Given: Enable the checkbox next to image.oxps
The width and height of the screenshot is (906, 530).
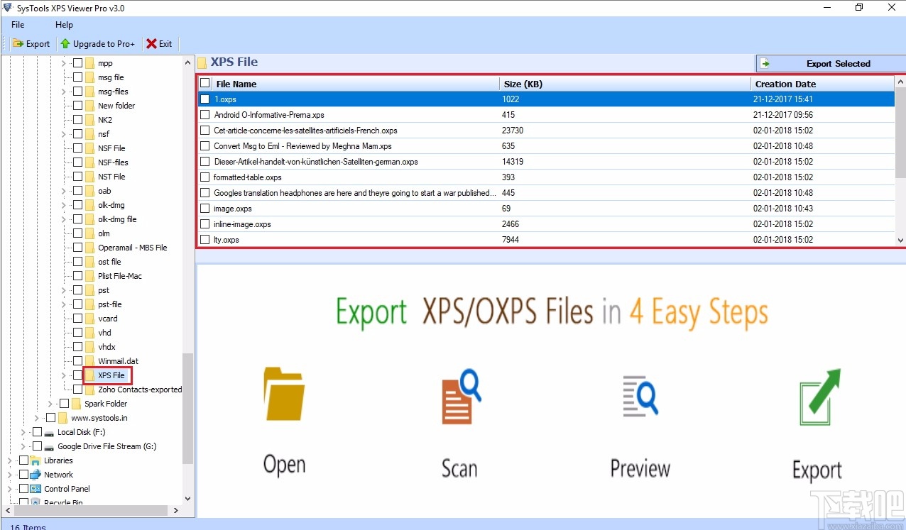Looking at the screenshot, I should coord(205,208).
